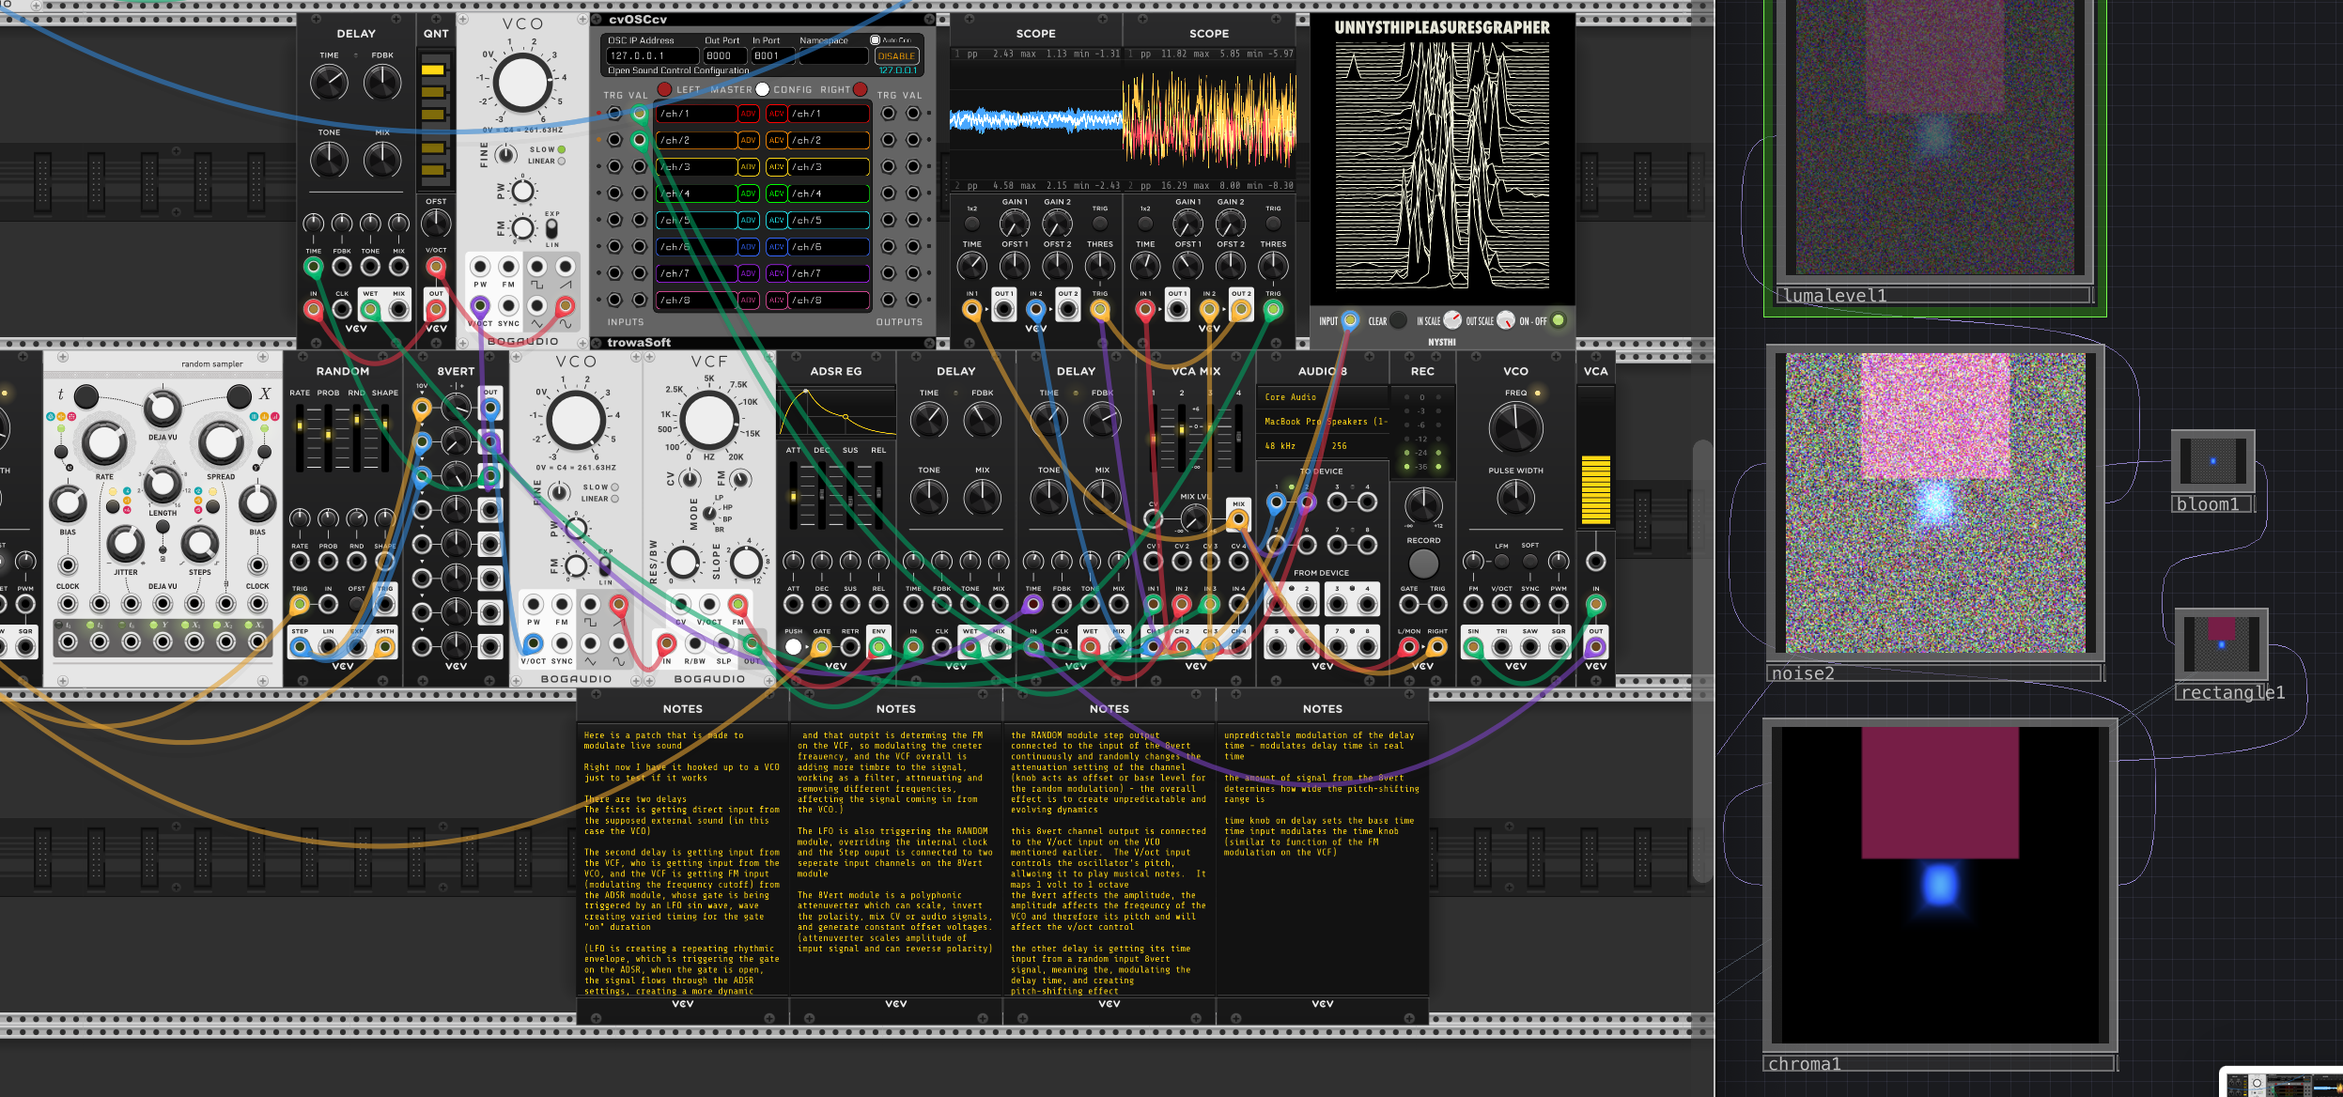Toggle SLOW switch on top Bogaudio VCO
The width and height of the screenshot is (2343, 1097).
click(x=561, y=149)
